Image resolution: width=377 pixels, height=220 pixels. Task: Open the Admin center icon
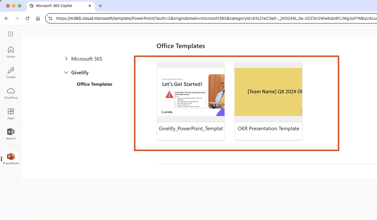point(11,134)
